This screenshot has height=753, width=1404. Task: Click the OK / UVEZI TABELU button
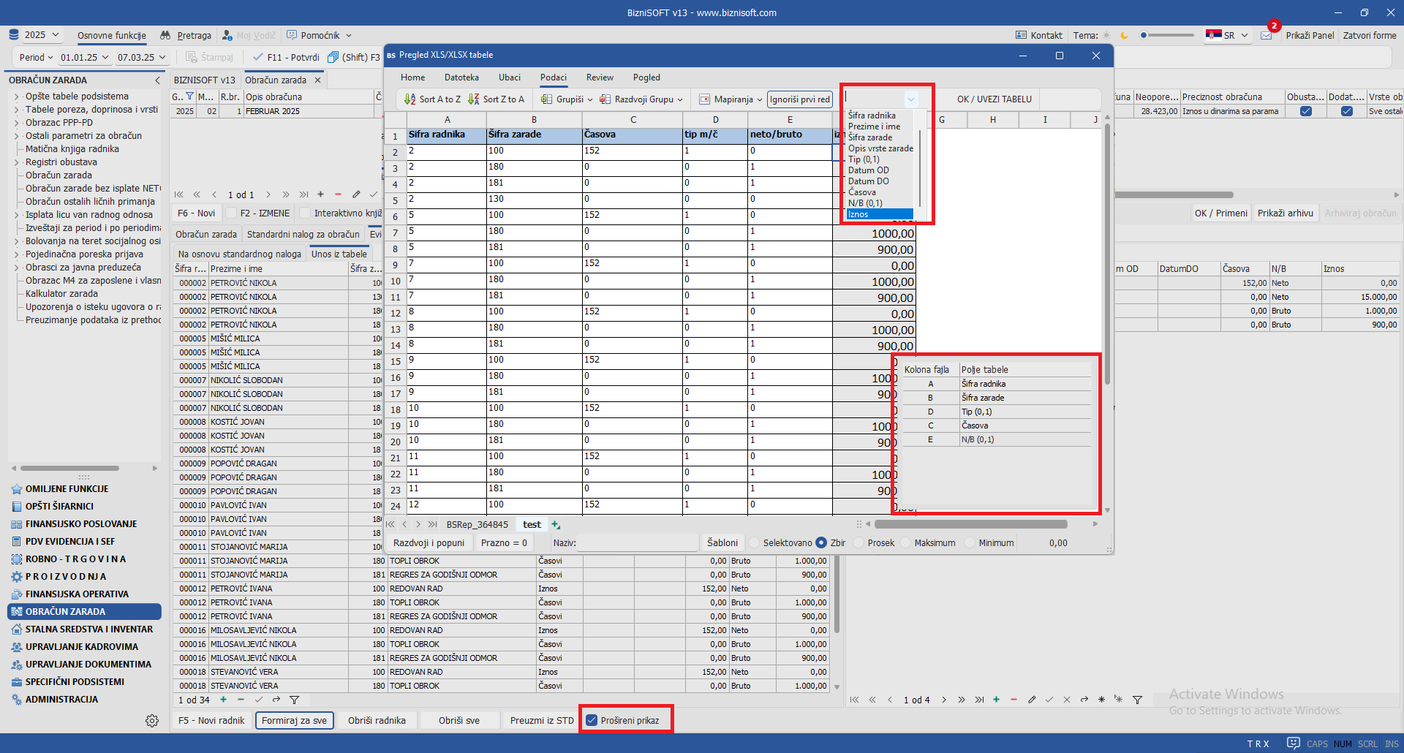pos(994,99)
